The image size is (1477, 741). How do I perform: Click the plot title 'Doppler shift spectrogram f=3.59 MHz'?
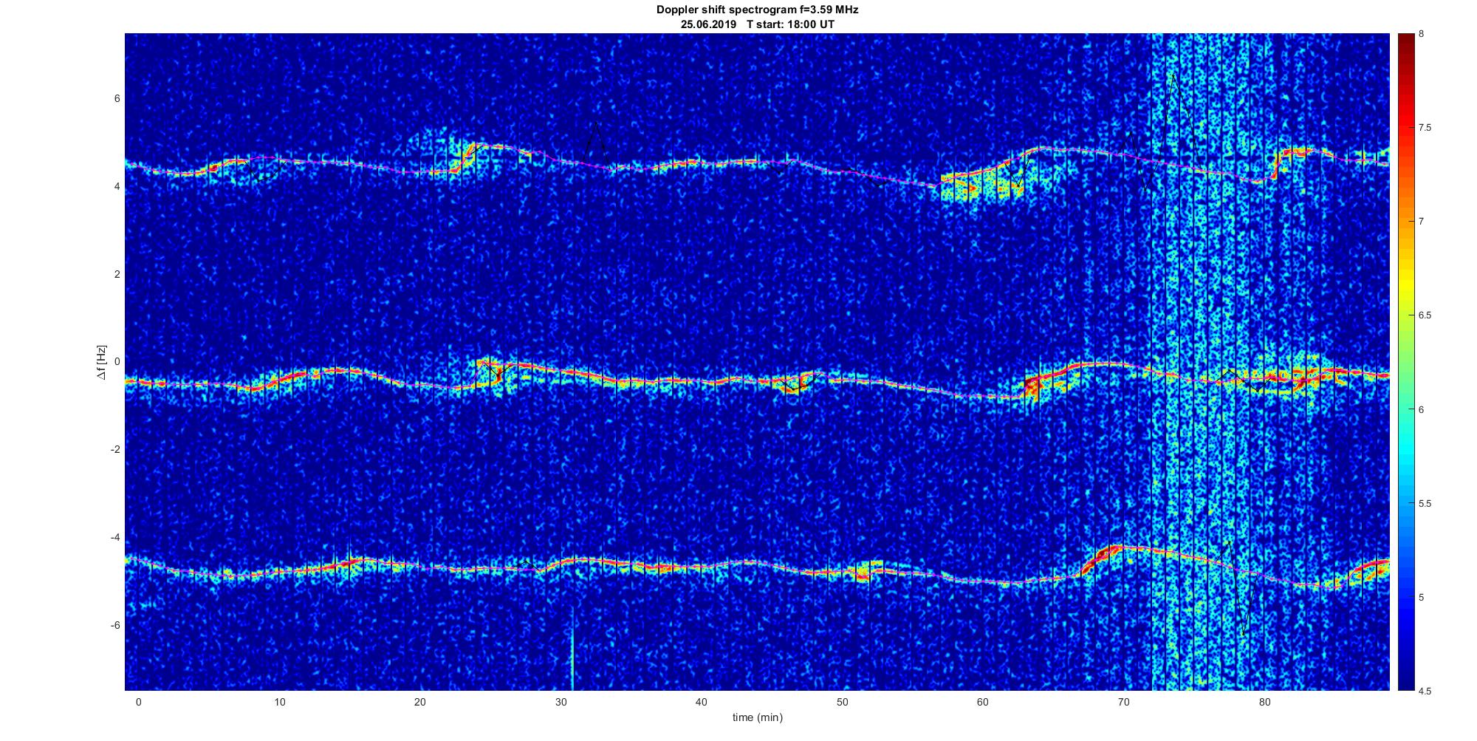pos(757,10)
